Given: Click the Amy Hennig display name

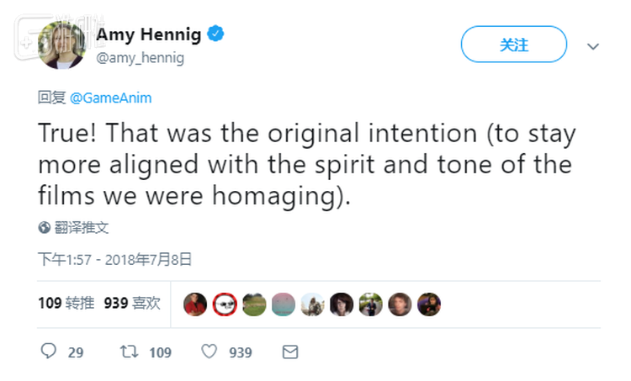Looking at the screenshot, I should click(150, 34).
